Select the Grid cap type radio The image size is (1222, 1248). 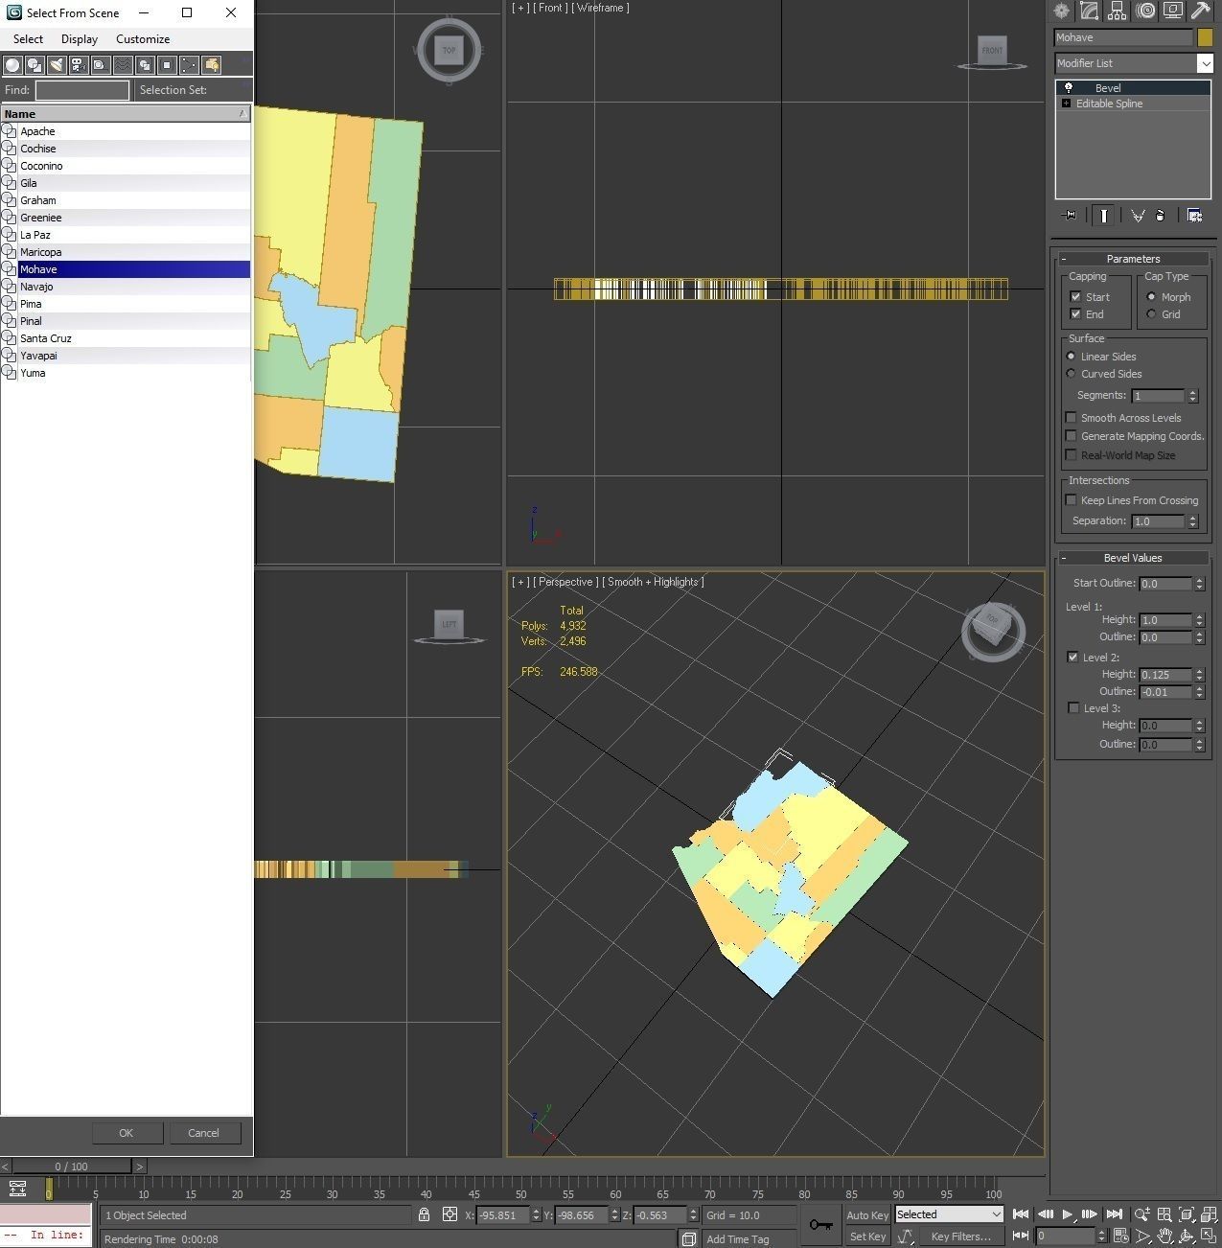[1151, 314]
